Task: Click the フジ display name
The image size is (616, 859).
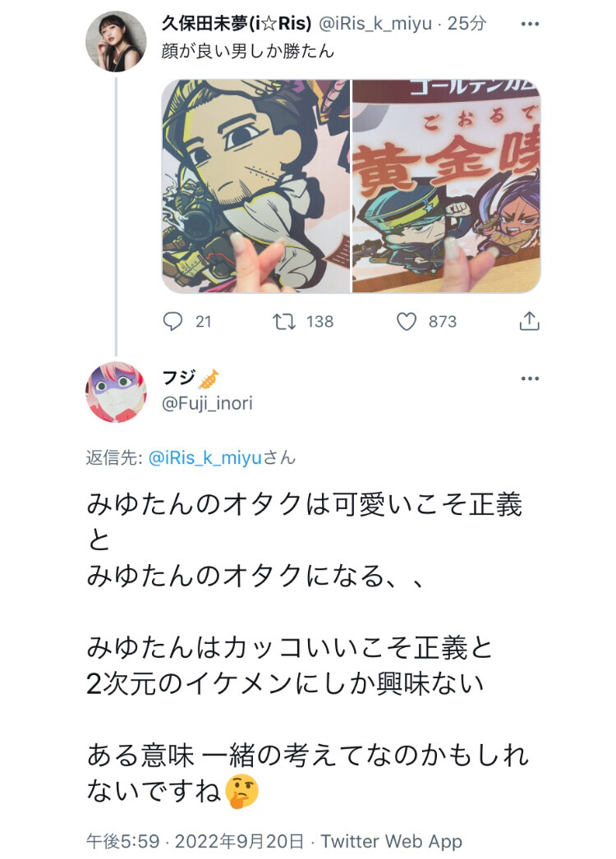Action: (179, 378)
